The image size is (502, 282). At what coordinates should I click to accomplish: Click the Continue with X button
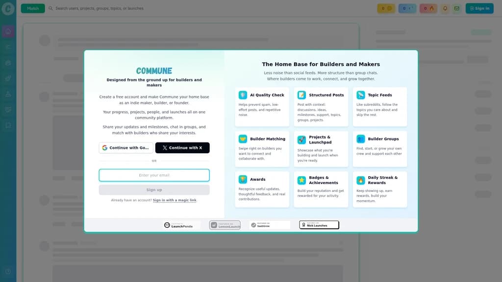coord(182,148)
